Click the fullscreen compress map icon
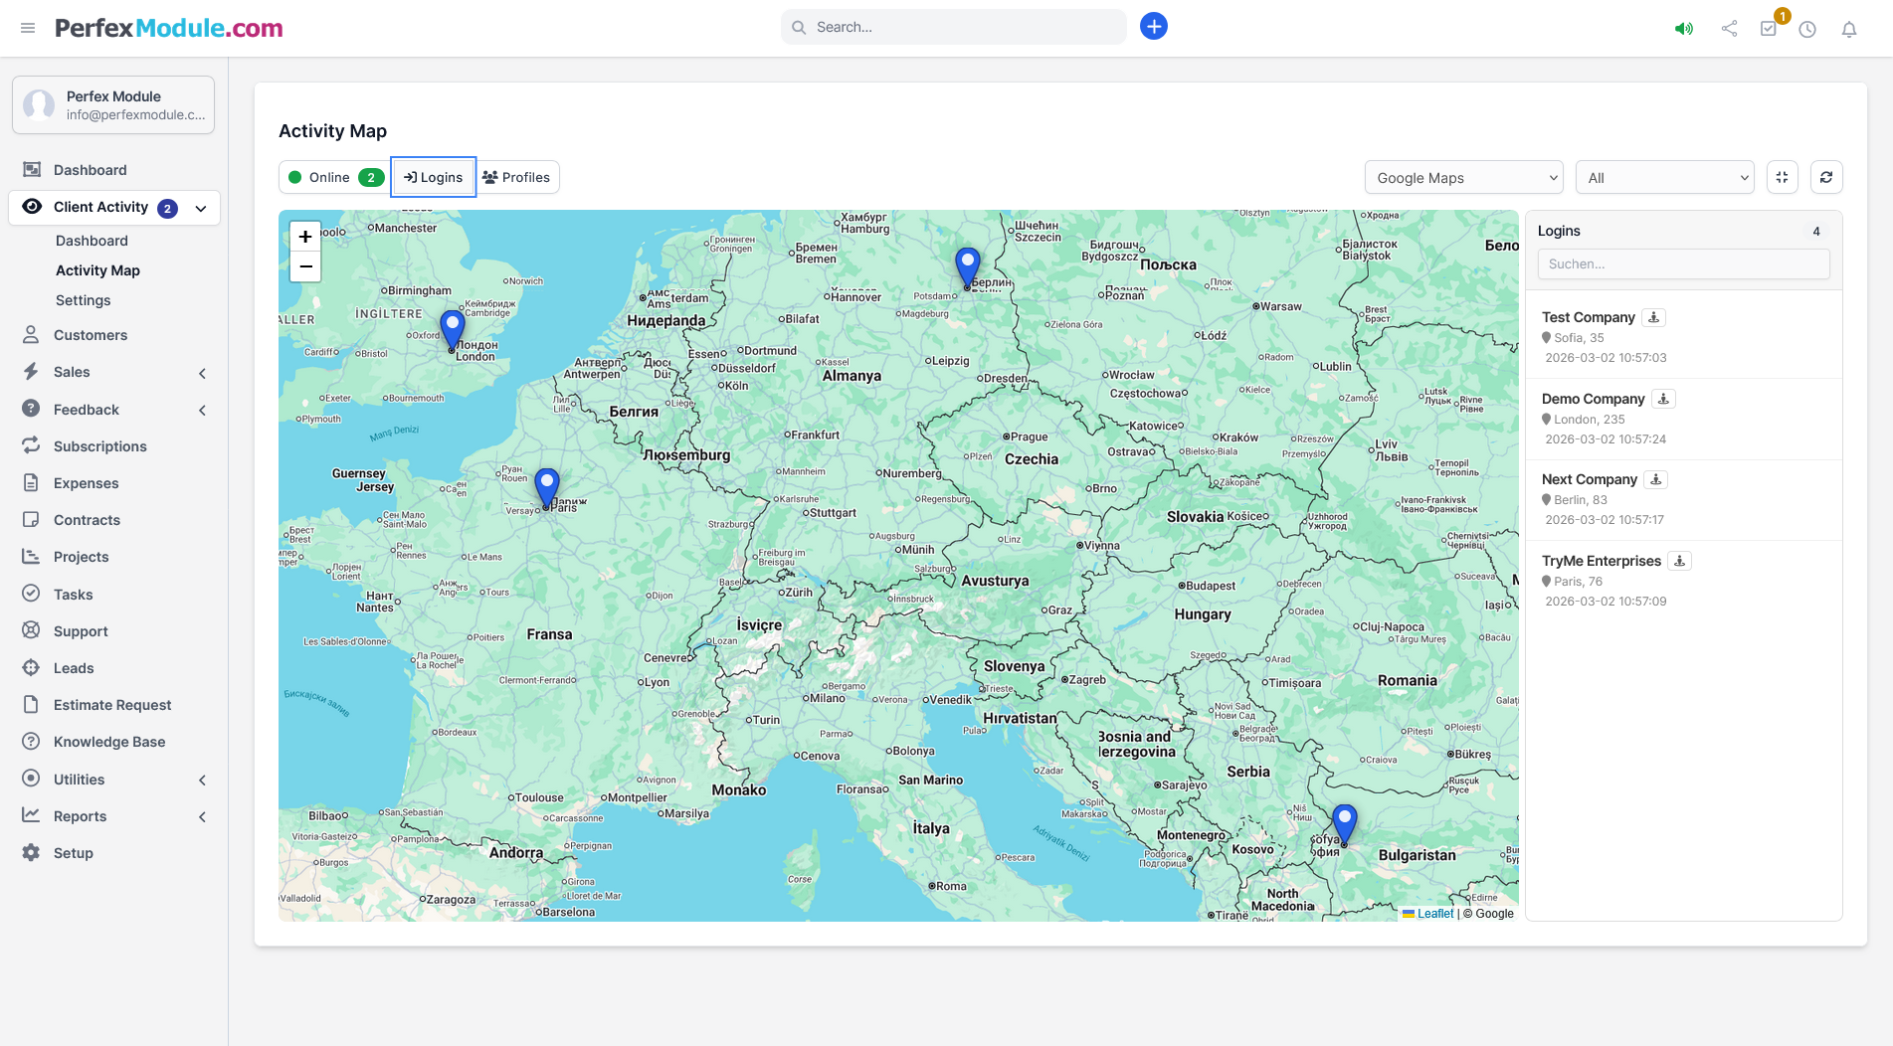Image resolution: width=1893 pixels, height=1046 pixels. 1782,177
